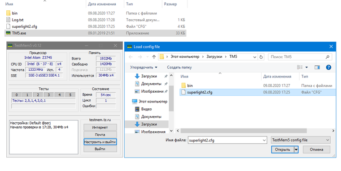Open the dialog help question mark icon

click(x=328, y=67)
